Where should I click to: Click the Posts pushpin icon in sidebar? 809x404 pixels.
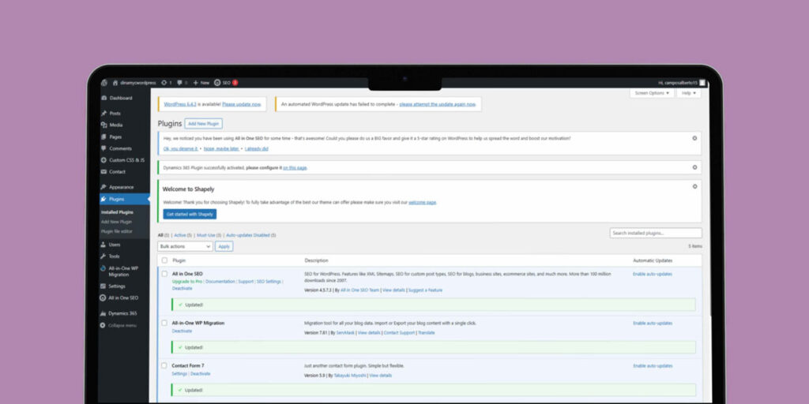click(x=104, y=114)
